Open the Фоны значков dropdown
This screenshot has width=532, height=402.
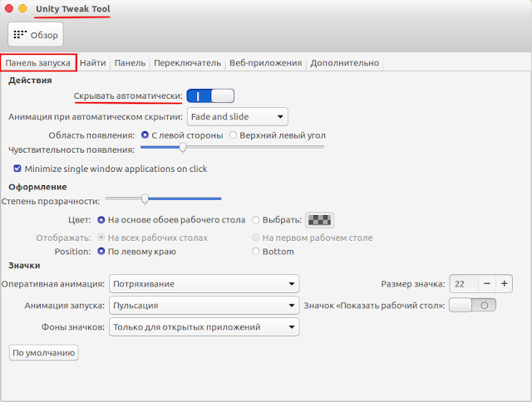(x=204, y=327)
